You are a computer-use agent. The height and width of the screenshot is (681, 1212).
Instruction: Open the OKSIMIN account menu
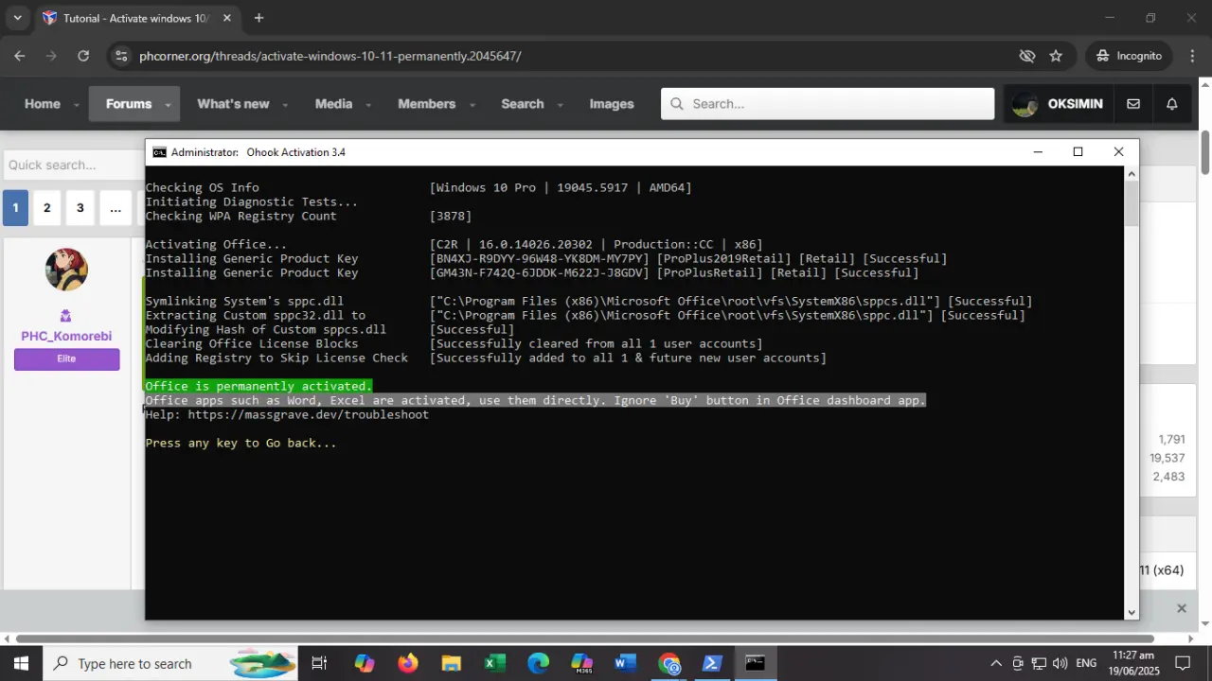(x=1058, y=104)
